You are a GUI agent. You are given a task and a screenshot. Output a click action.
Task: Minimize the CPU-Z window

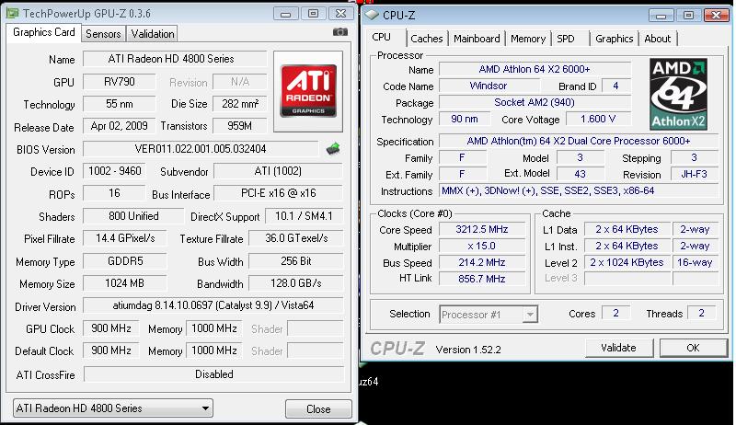click(661, 16)
